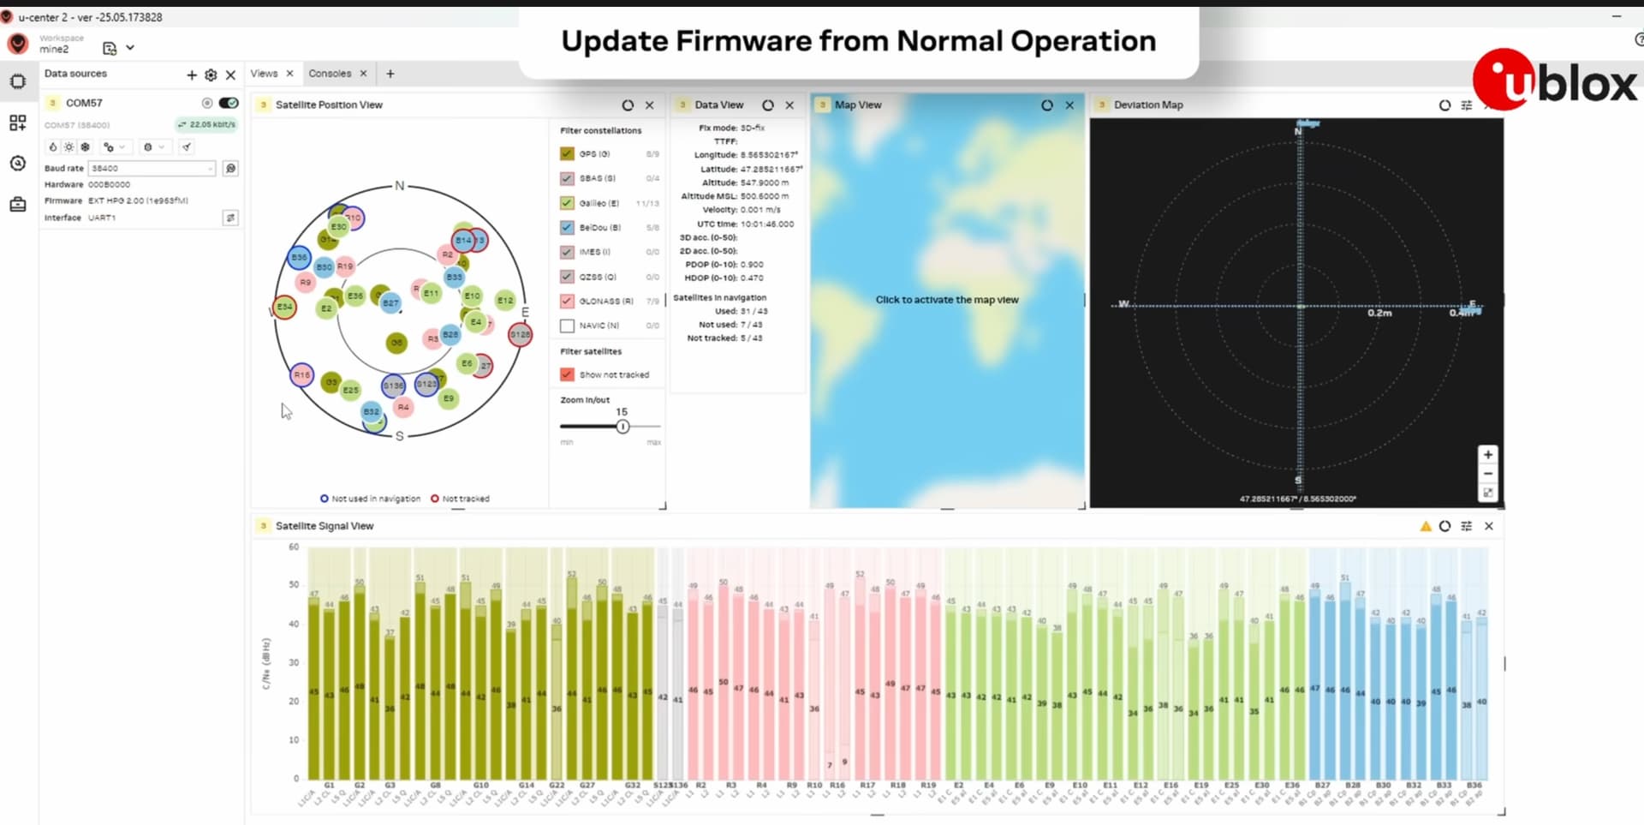Click the 22.05 kbit/s data rate badge
This screenshot has height=825, width=1644.
click(x=206, y=125)
